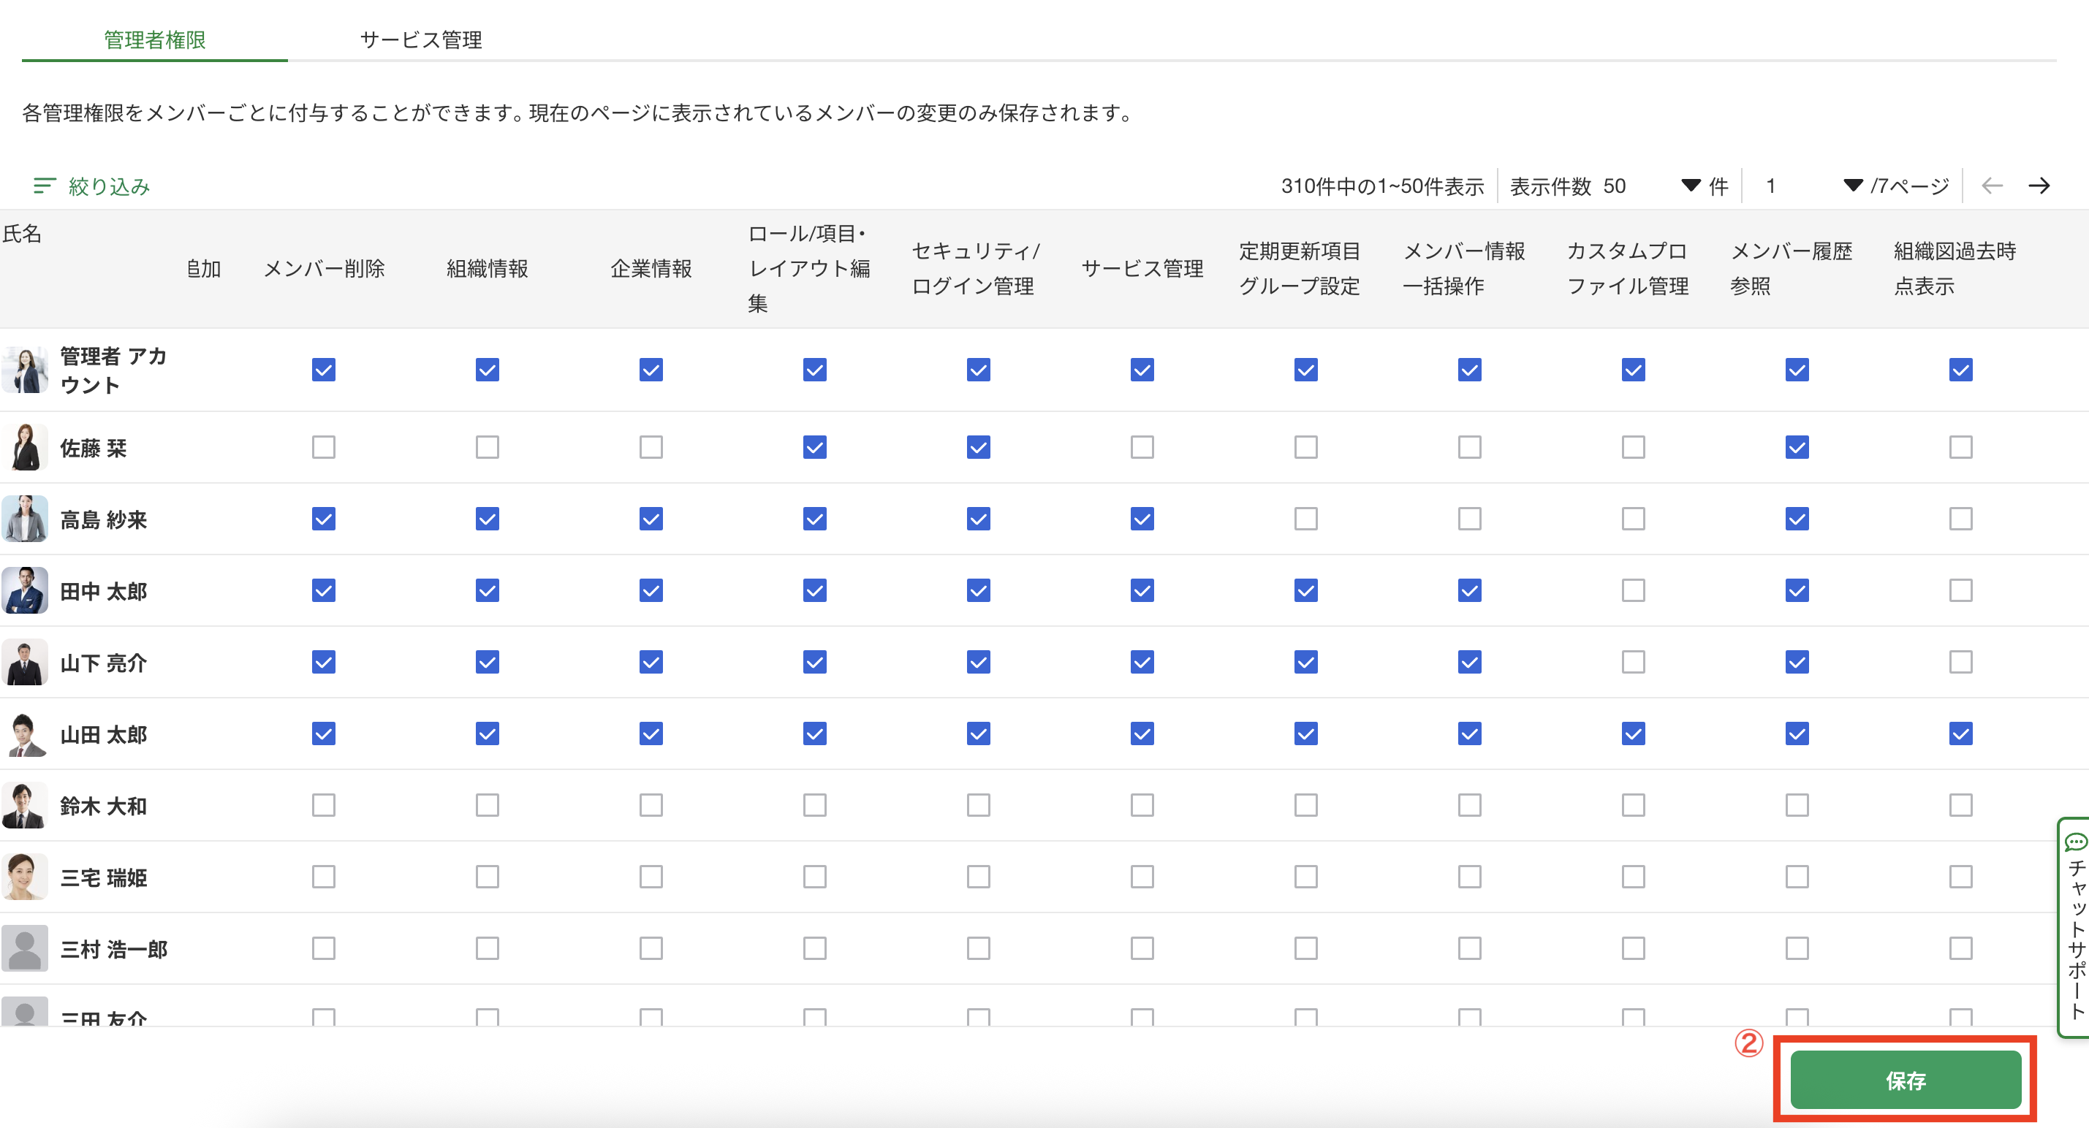2089x1128 pixels.
Task: Enable 組織情報 for 鈴木 大和
Action: click(x=488, y=806)
